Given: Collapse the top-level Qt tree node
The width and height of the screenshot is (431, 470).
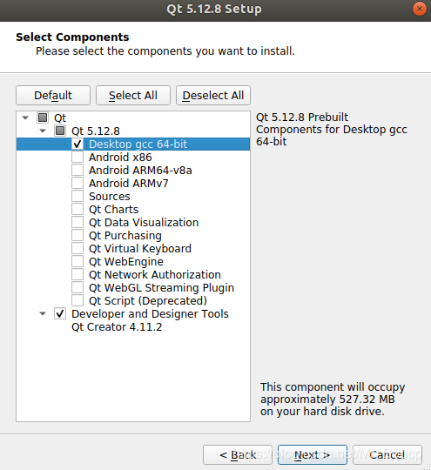Looking at the screenshot, I should point(25,117).
